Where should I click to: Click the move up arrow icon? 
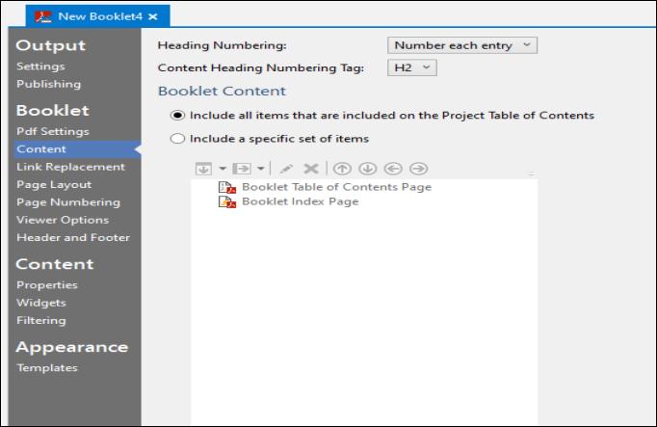click(341, 168)
